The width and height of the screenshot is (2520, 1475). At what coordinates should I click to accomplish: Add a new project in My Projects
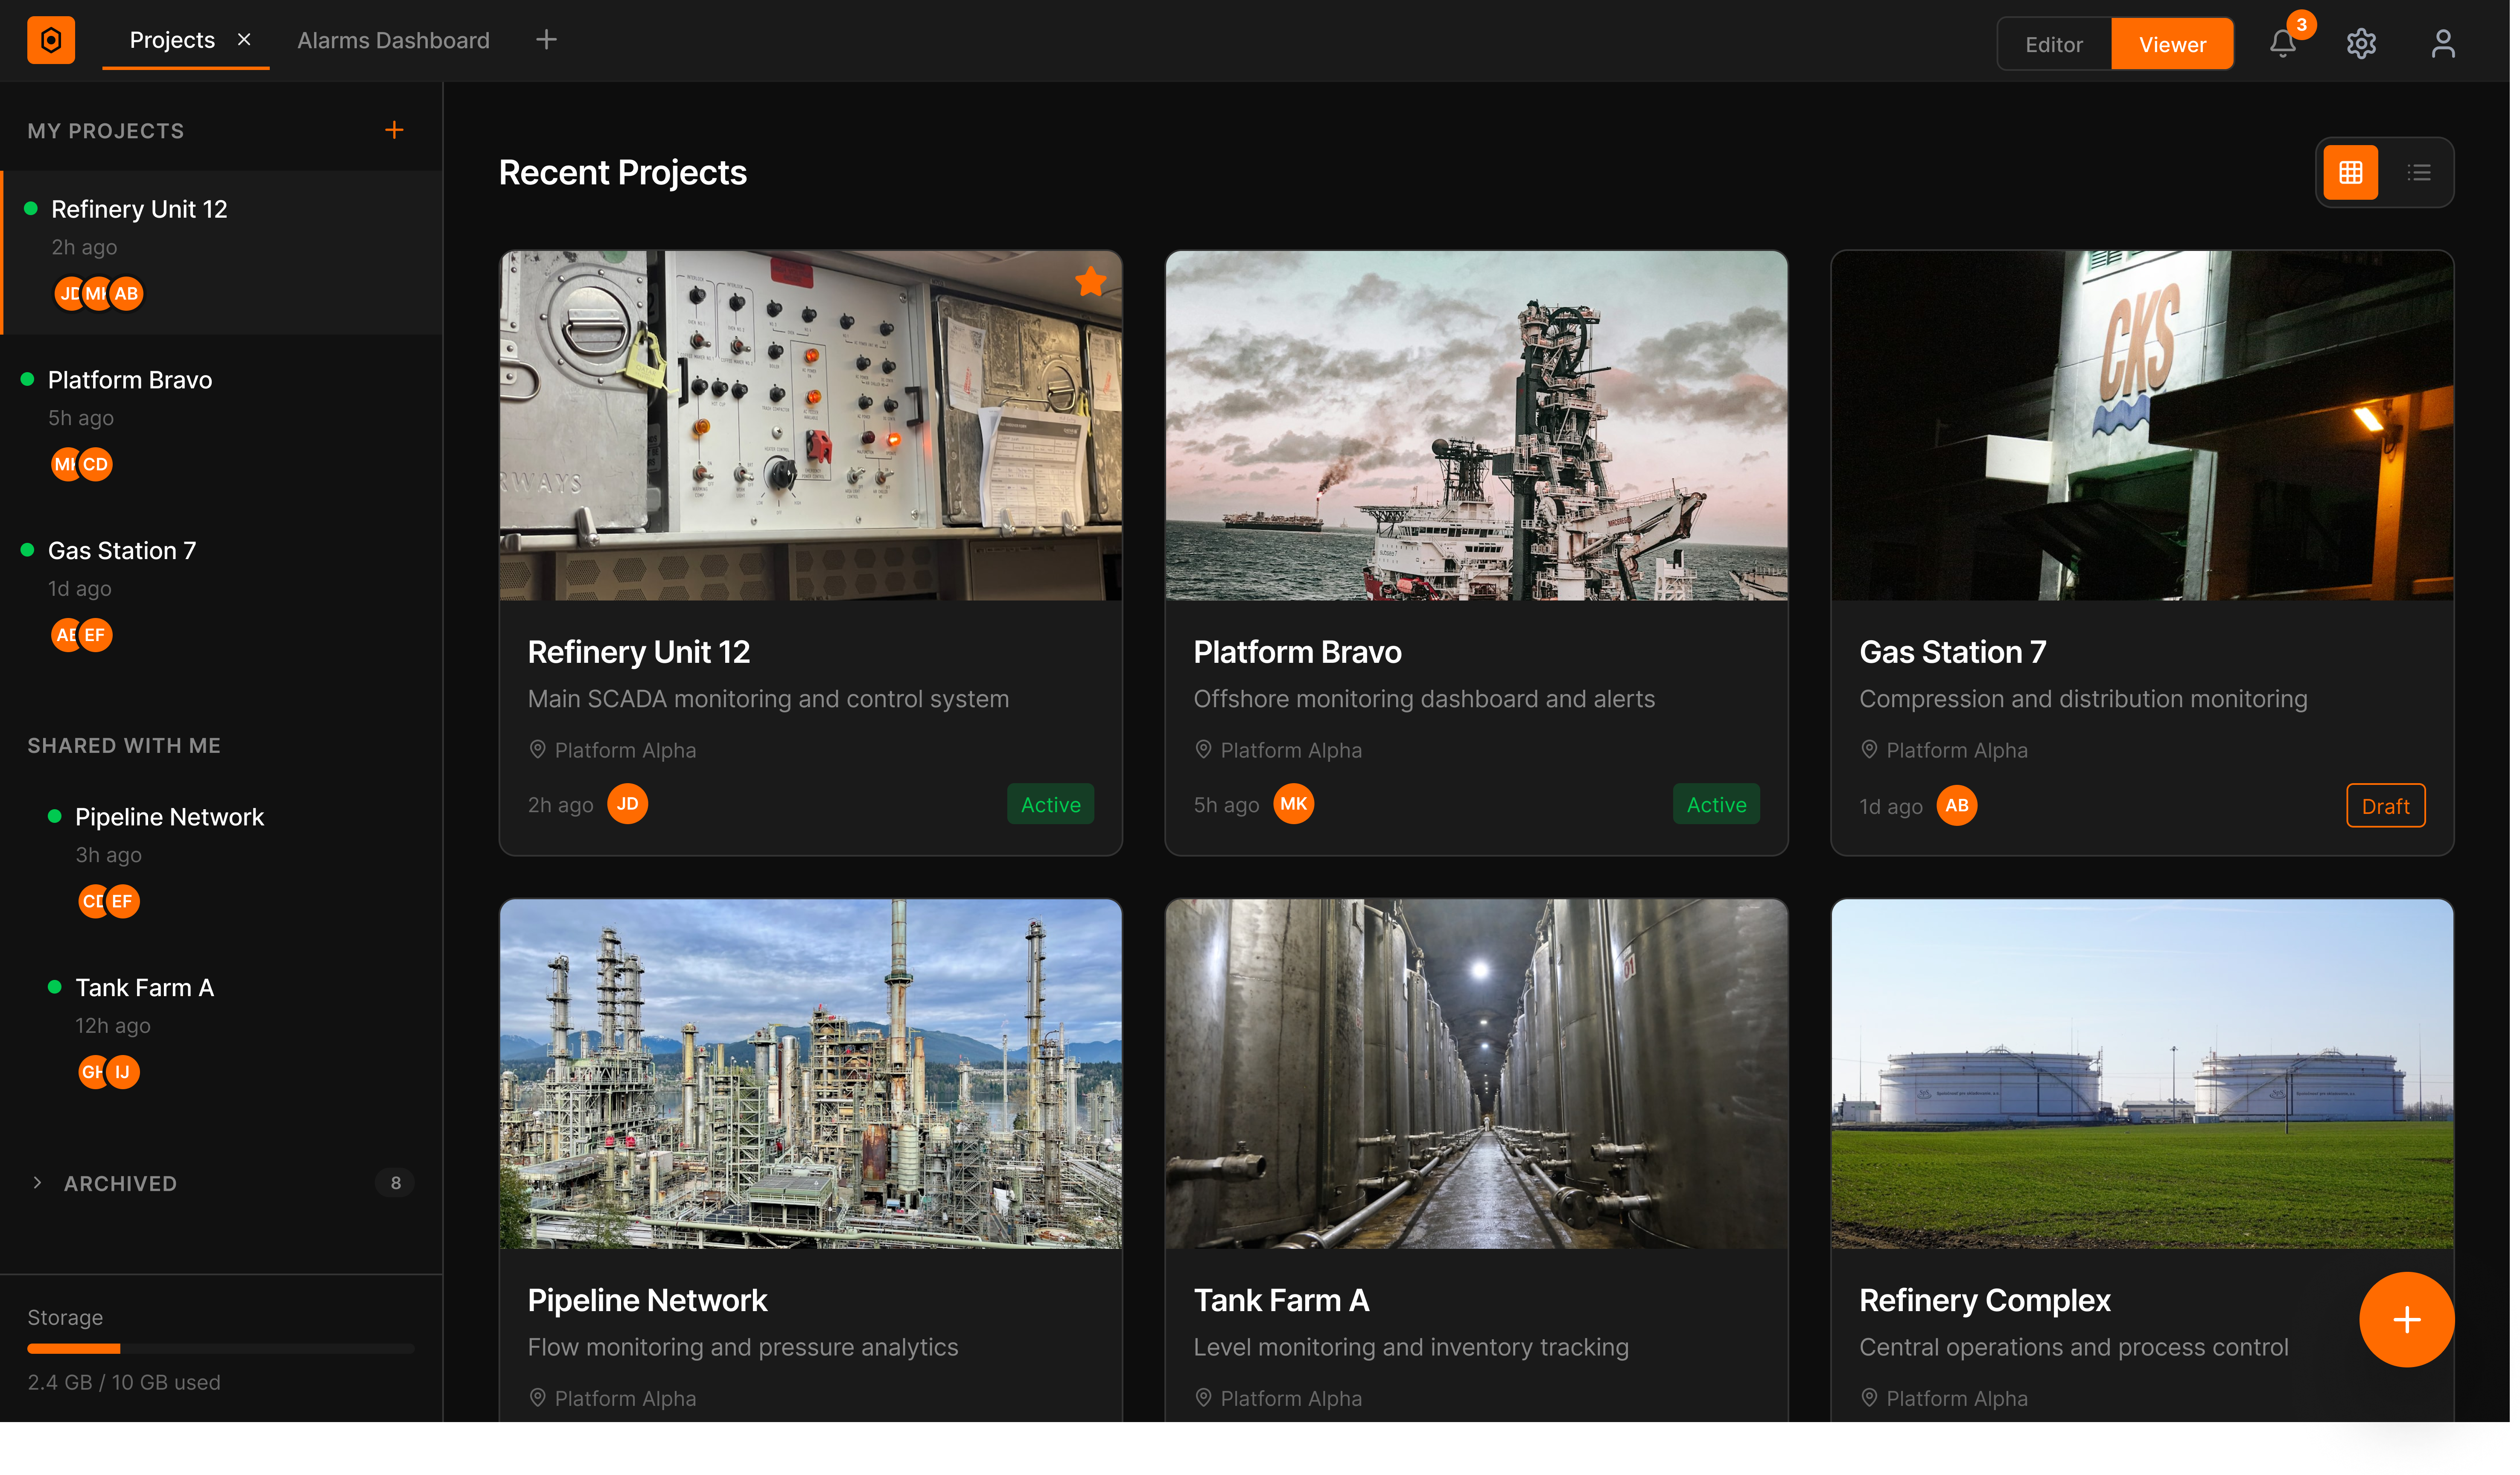coord(395,130)
